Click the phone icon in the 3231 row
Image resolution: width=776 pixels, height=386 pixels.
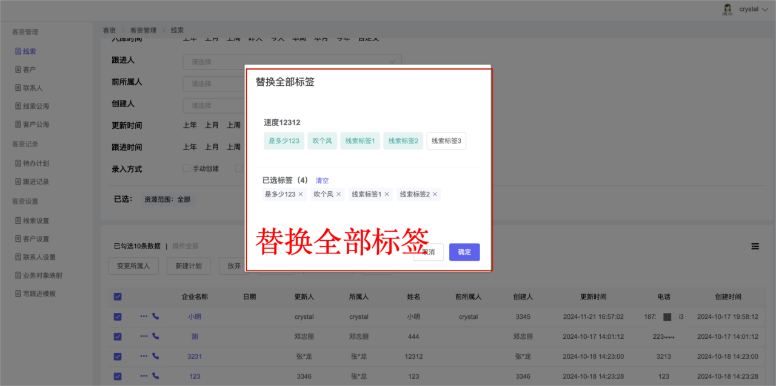click(x=156, y=356)
